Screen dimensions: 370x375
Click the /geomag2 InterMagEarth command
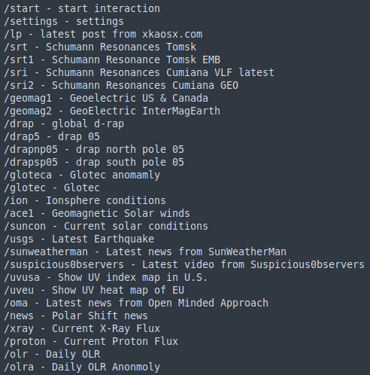pyautogui.click(x=112, y=111)
